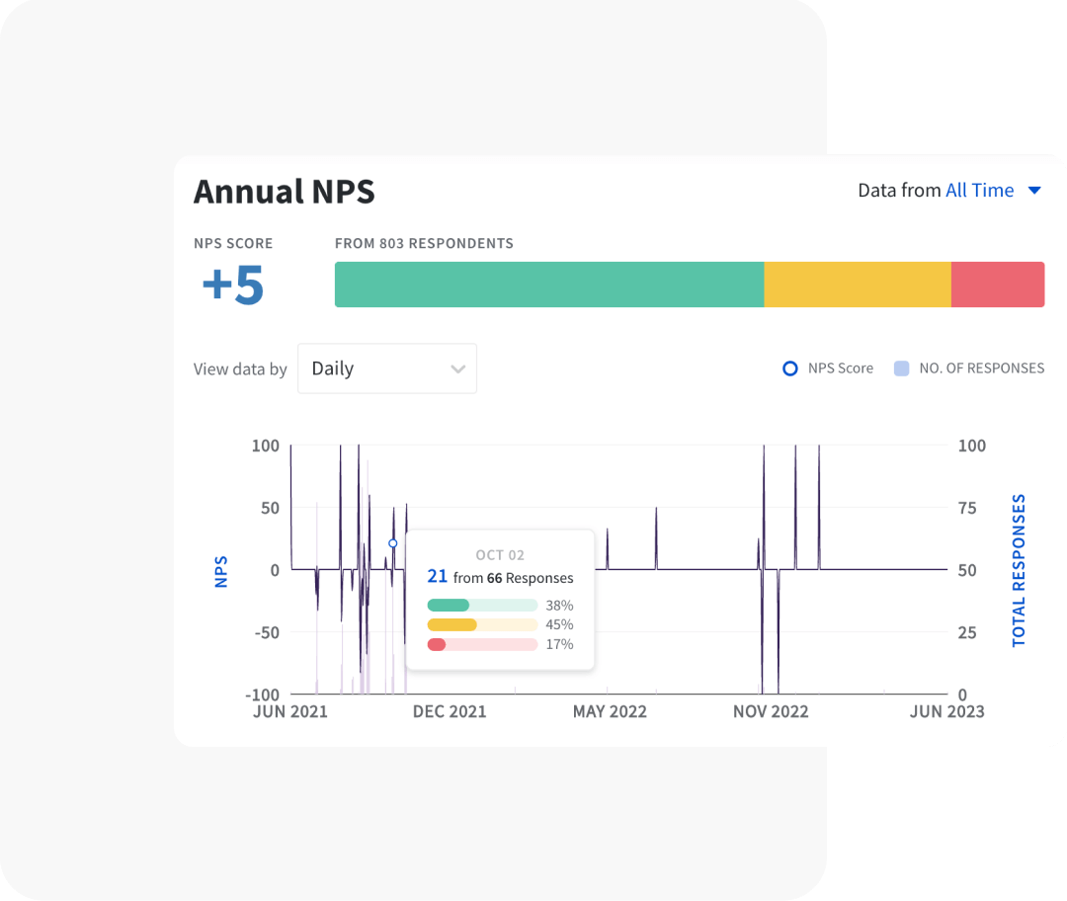Image resolution: width=1067 pixels, height=901 pixels.
Task: Select the OCT 02 tooltip card
Action: pyautogui.click(x=500, y=598)
